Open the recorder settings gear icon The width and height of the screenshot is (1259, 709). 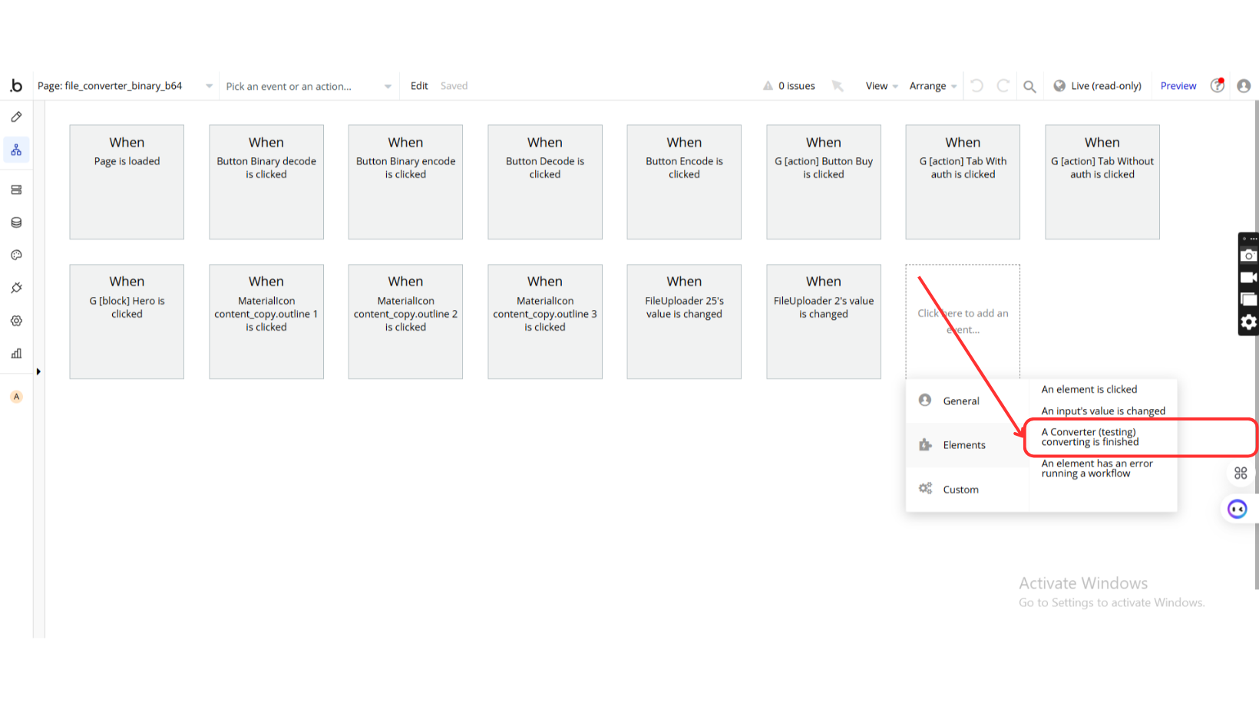pos(1249,322)
